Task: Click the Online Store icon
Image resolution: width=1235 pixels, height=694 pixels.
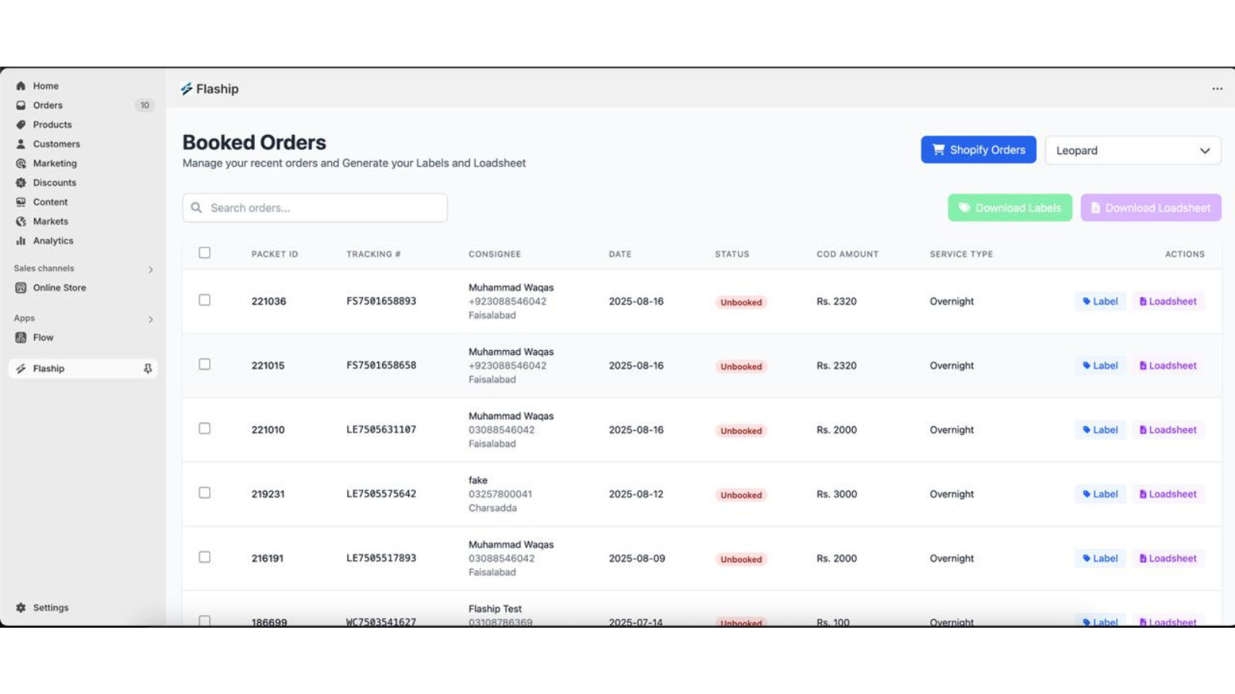Action: point(21,288)
